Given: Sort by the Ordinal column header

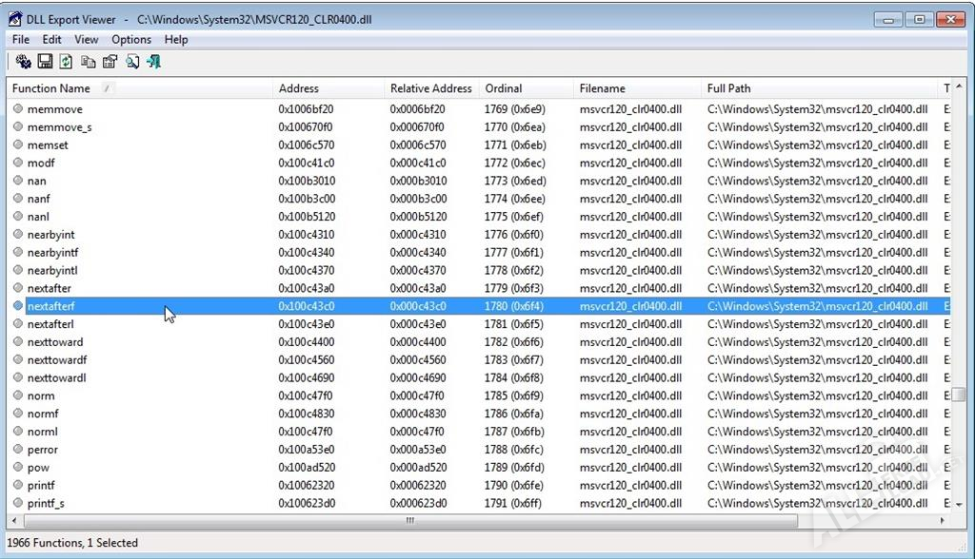Looking at the screenshot, I should [504, 88].
